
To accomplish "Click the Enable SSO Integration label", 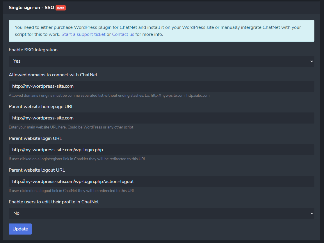I will coord(33,50).
